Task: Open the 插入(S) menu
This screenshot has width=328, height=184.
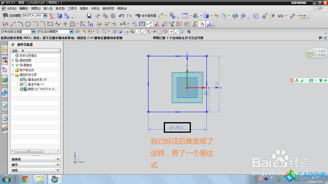Action: 48,9
